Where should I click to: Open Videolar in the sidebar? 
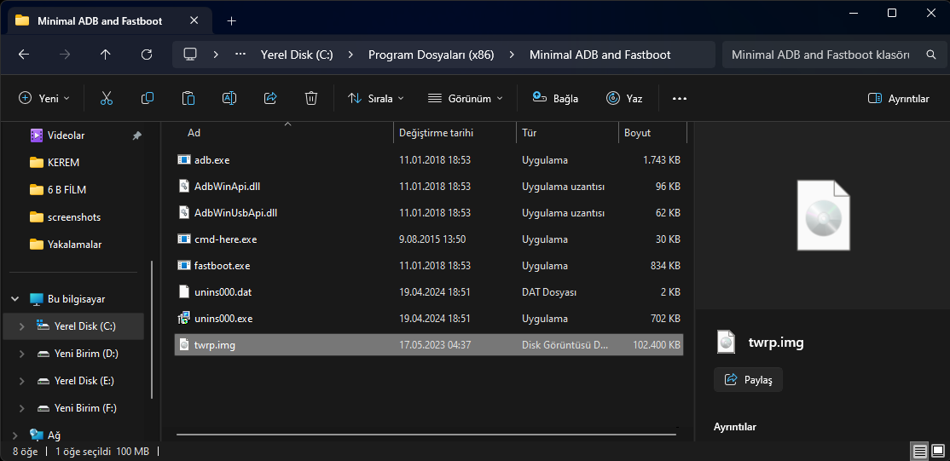66,135
